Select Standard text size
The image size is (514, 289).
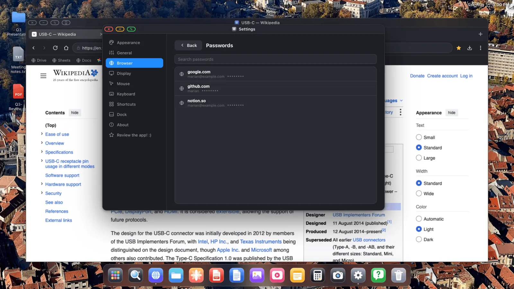419,147
